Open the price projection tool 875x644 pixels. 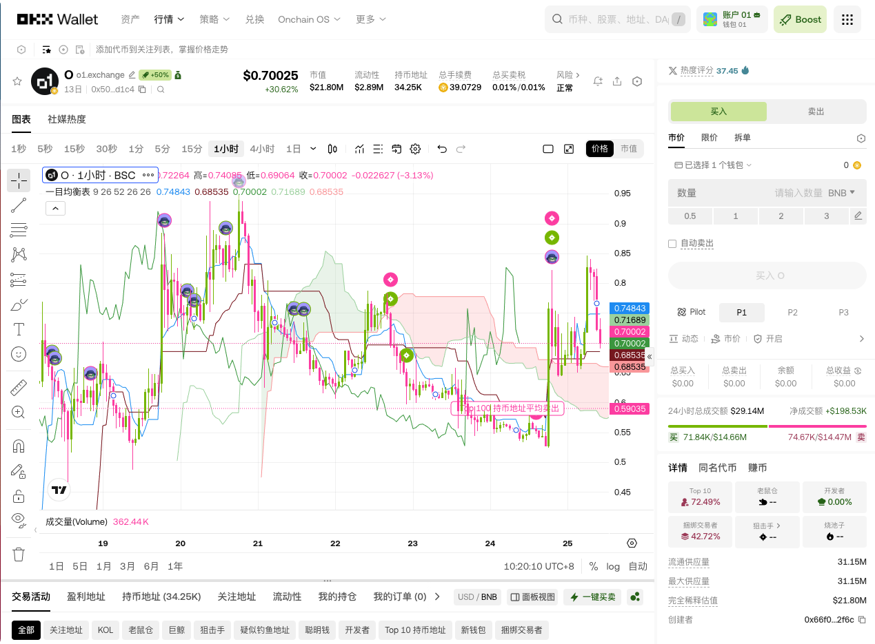click(19, 280)
